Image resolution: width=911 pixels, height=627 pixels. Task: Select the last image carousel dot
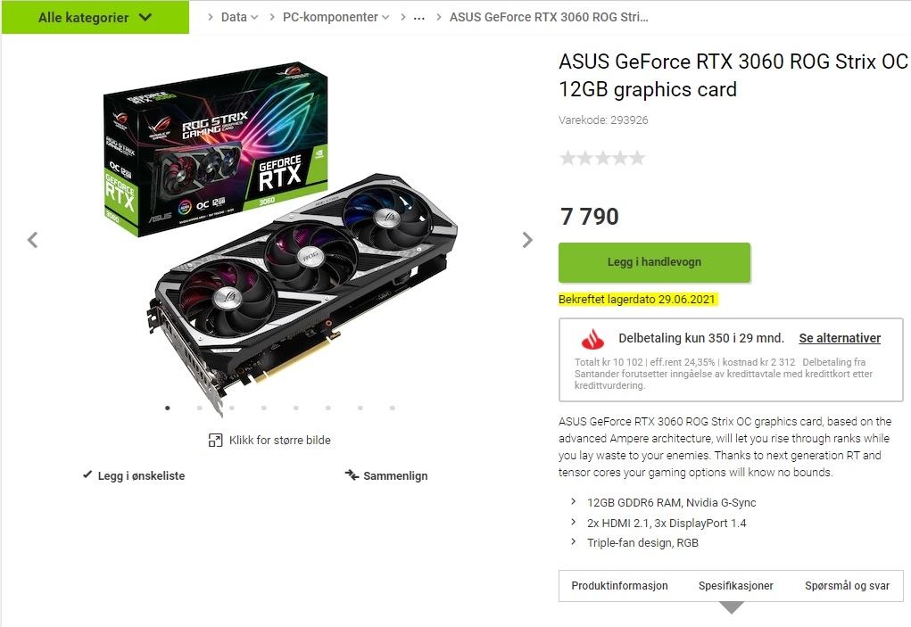click(393, 408)
